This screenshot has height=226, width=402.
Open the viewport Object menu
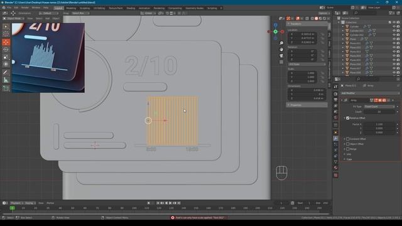pos(56,18)
